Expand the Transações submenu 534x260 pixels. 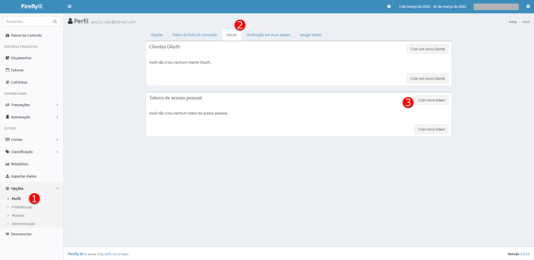click(x=31, y=105)
